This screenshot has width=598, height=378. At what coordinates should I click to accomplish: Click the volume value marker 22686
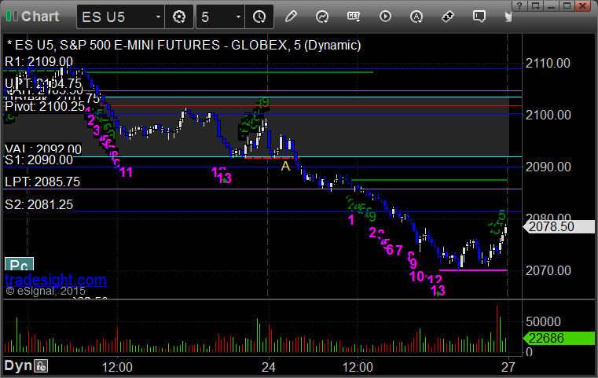(x=559, y=338)
